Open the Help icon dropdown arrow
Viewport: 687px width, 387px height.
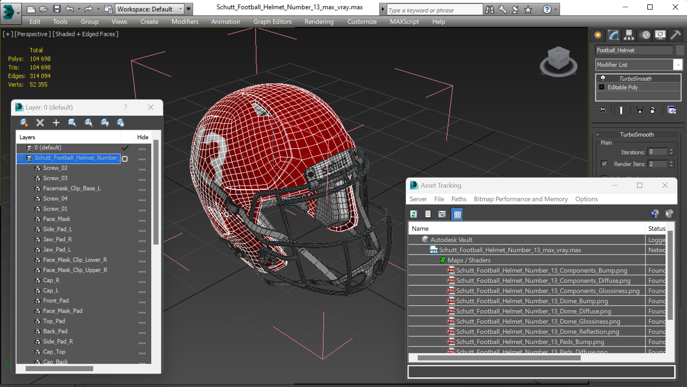[555, 10]
